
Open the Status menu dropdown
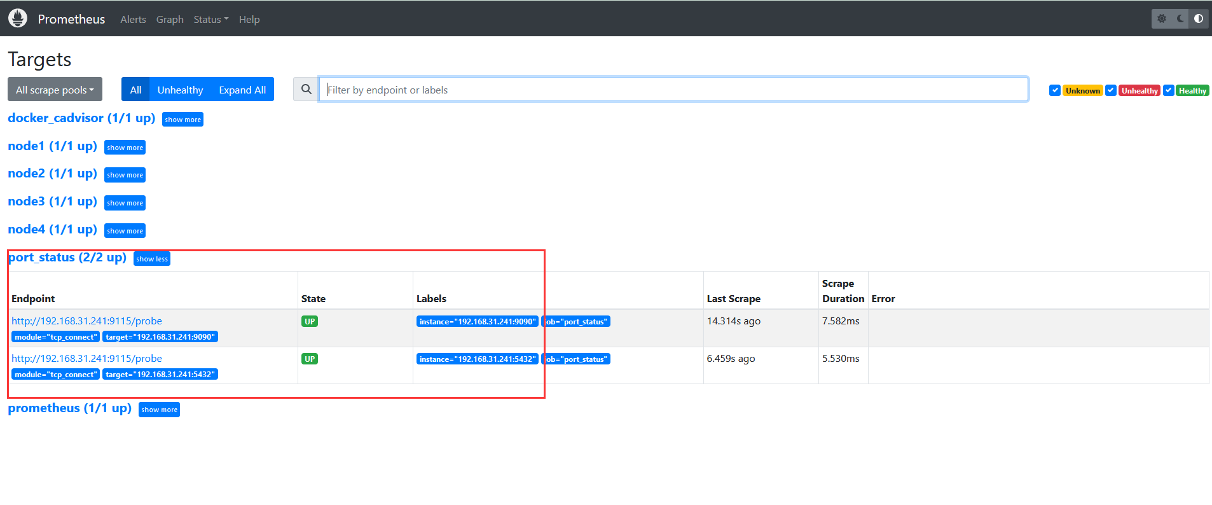211,20
